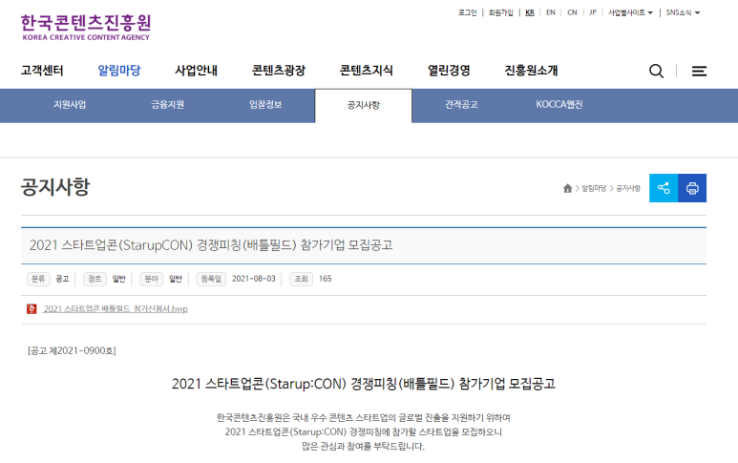
Task: Open the 알림마당 menu
Action: point(119,71)
